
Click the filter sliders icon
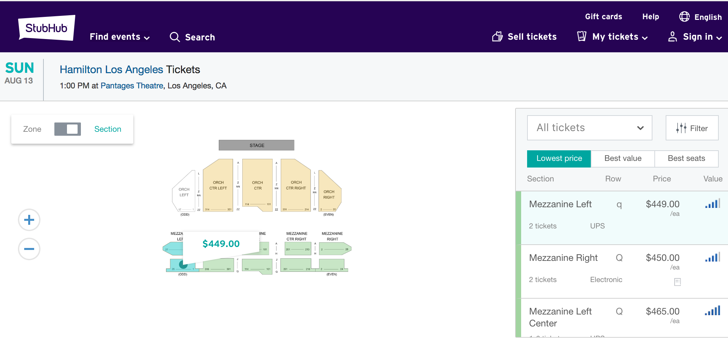[681, 128]
